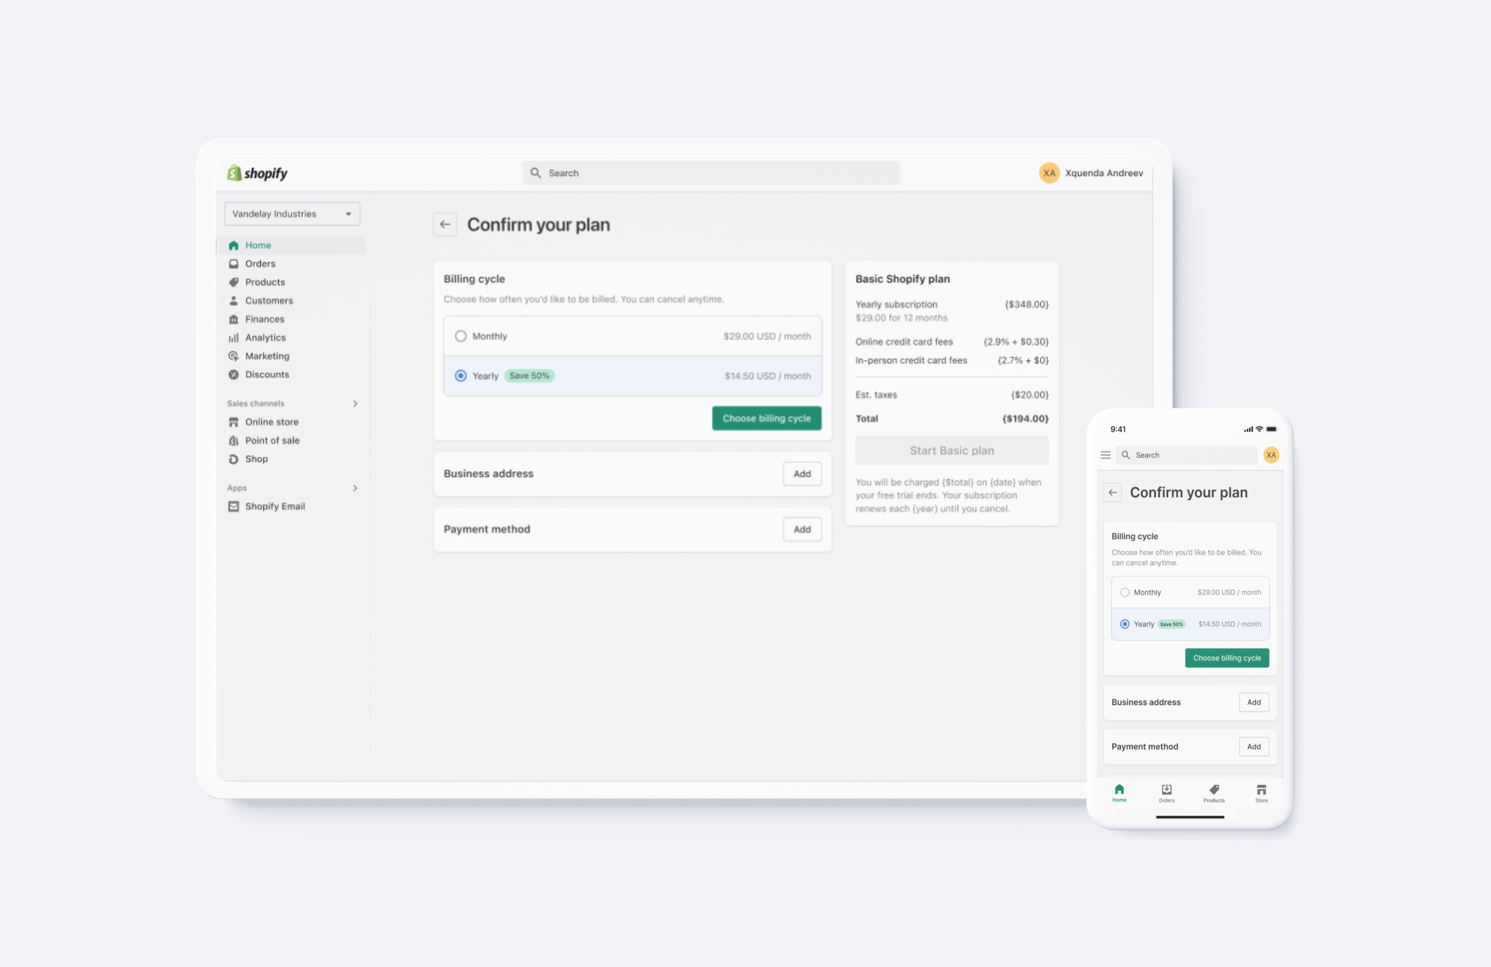Select the Monthly billing radio on desktop
The width and height of the screenshot is (1491, 967).
[461, 336]
